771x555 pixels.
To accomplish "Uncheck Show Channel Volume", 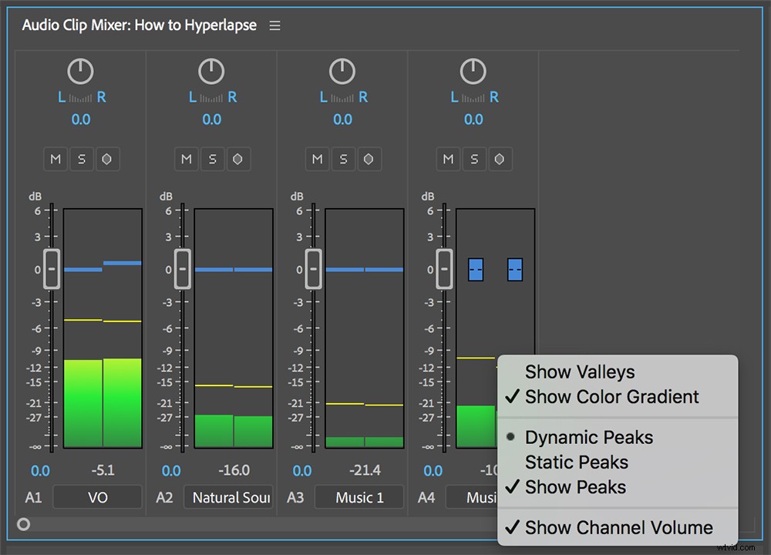I will pos(618,527).
